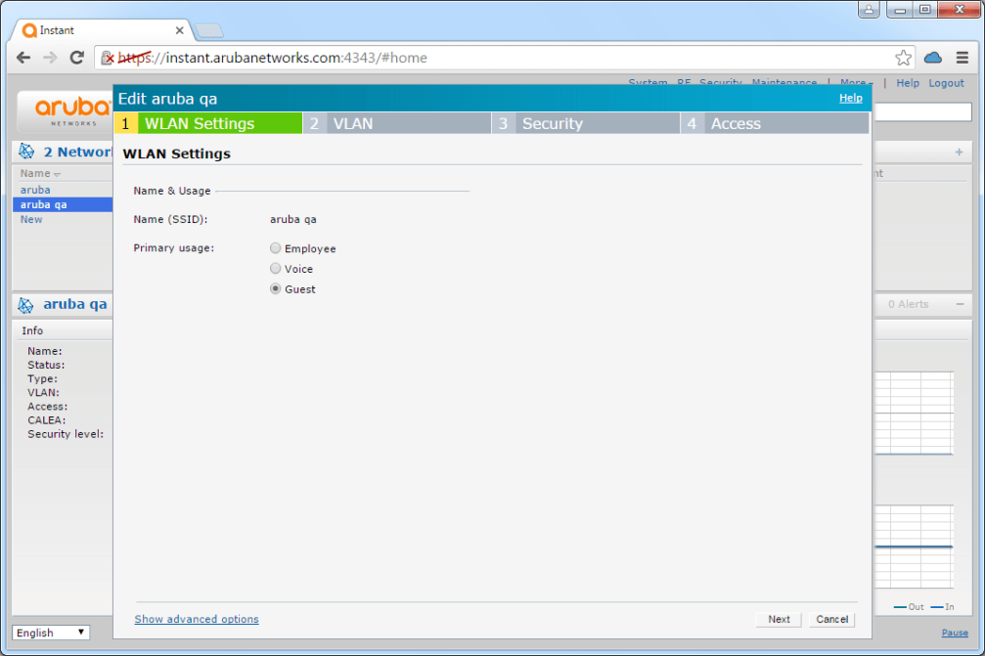Open the Maintenance menu

click(x=784, y=83)
